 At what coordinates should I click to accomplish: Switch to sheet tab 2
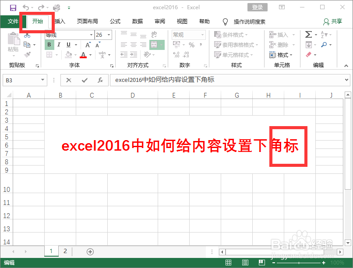click(x=65, y=251)
